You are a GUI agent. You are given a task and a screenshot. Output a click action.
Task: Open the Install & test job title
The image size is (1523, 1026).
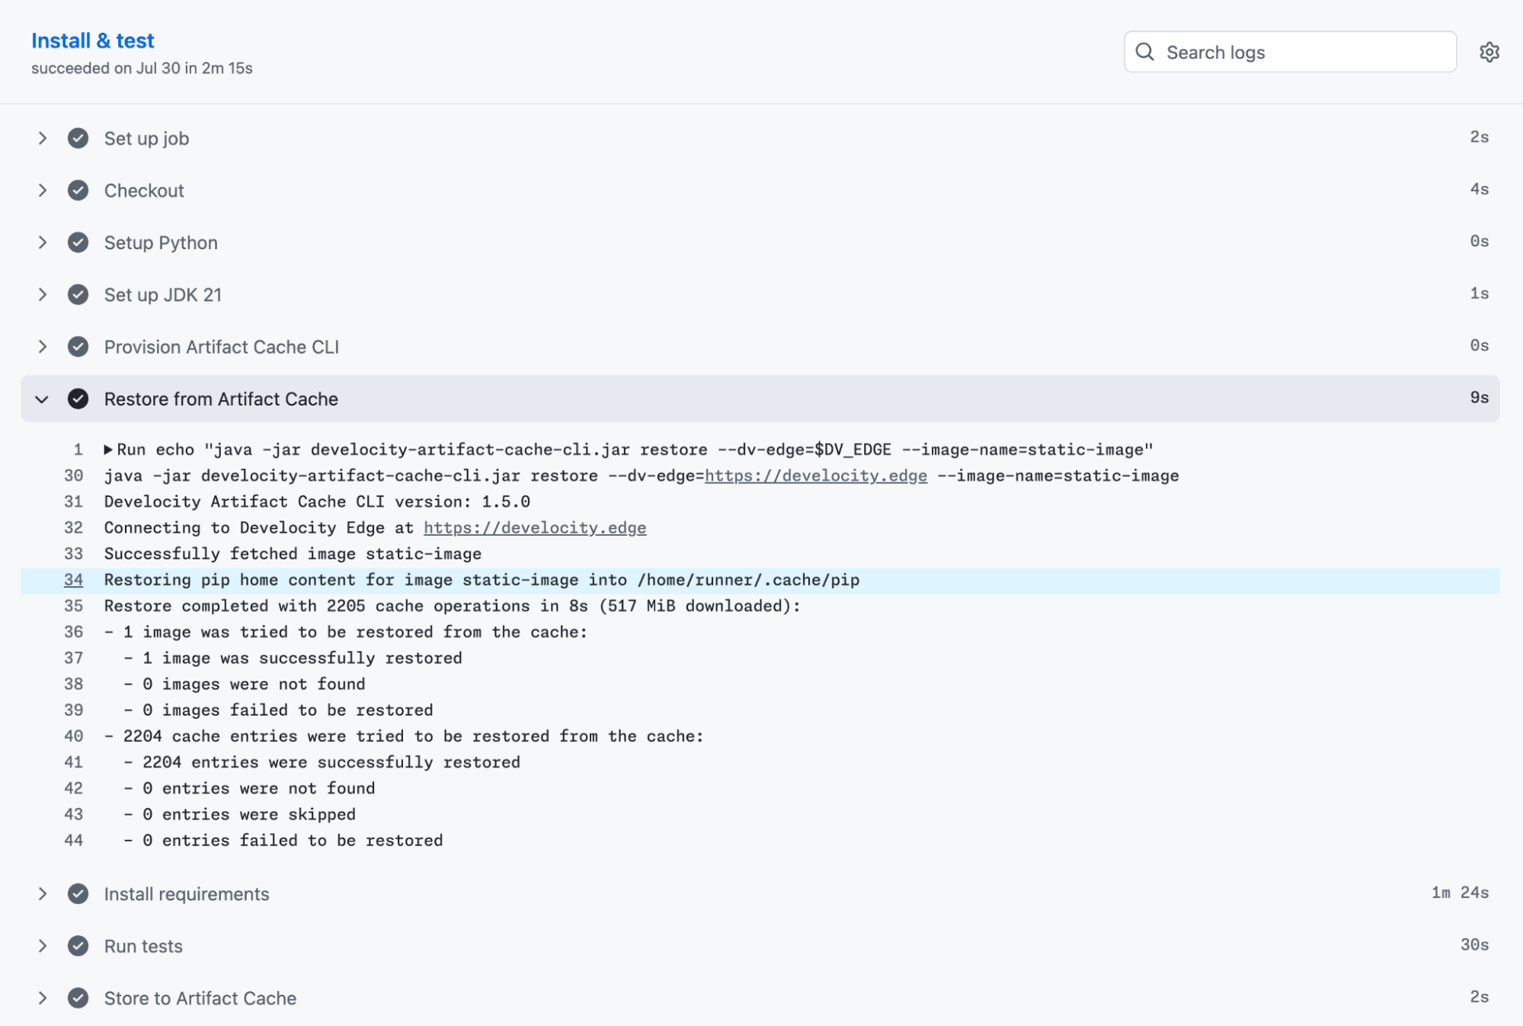pyautogui.click(x=92, y=40)
